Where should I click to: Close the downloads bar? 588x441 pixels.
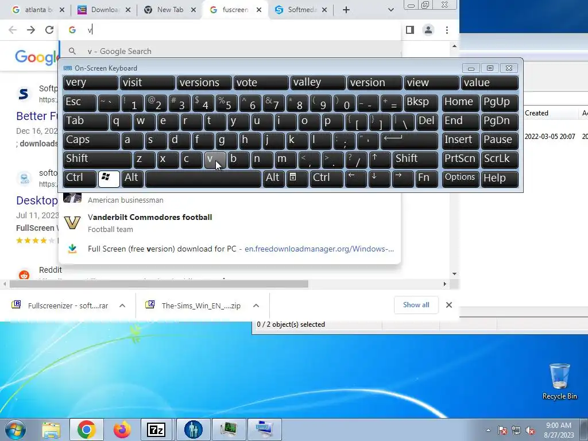[449, 305]
